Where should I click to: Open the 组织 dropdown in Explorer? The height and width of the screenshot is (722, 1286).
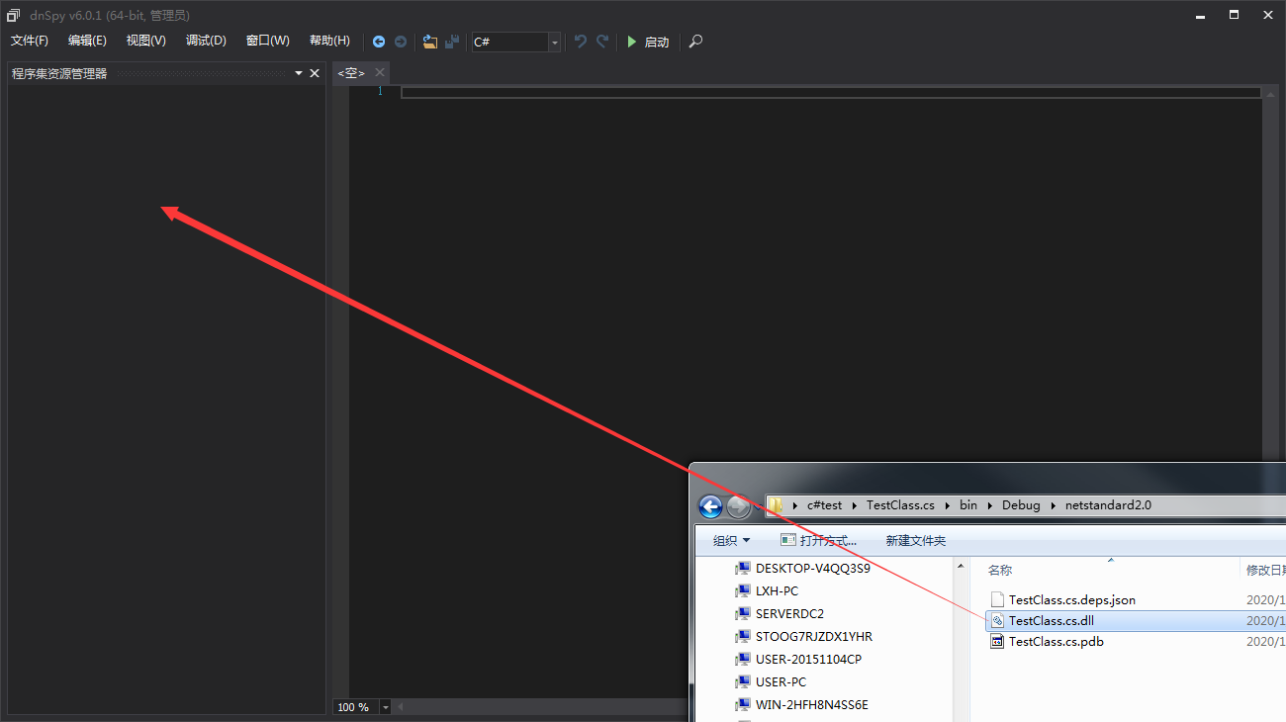coord(732,541)
